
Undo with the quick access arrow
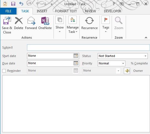click(21, 4)
